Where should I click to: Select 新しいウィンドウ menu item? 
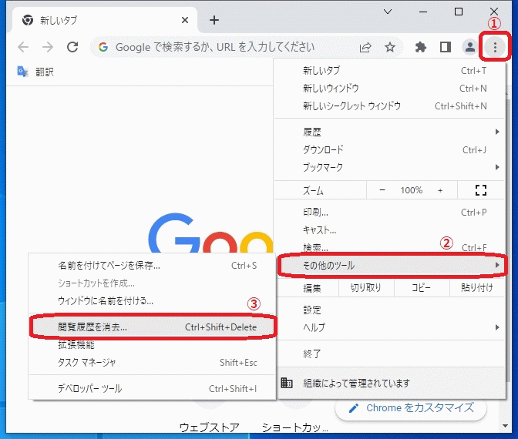(390, 89)
